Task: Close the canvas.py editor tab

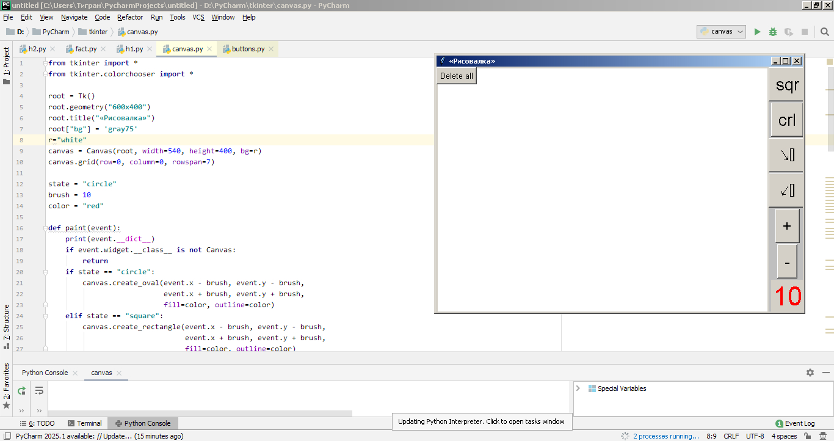Action: [x=209, y=49]
